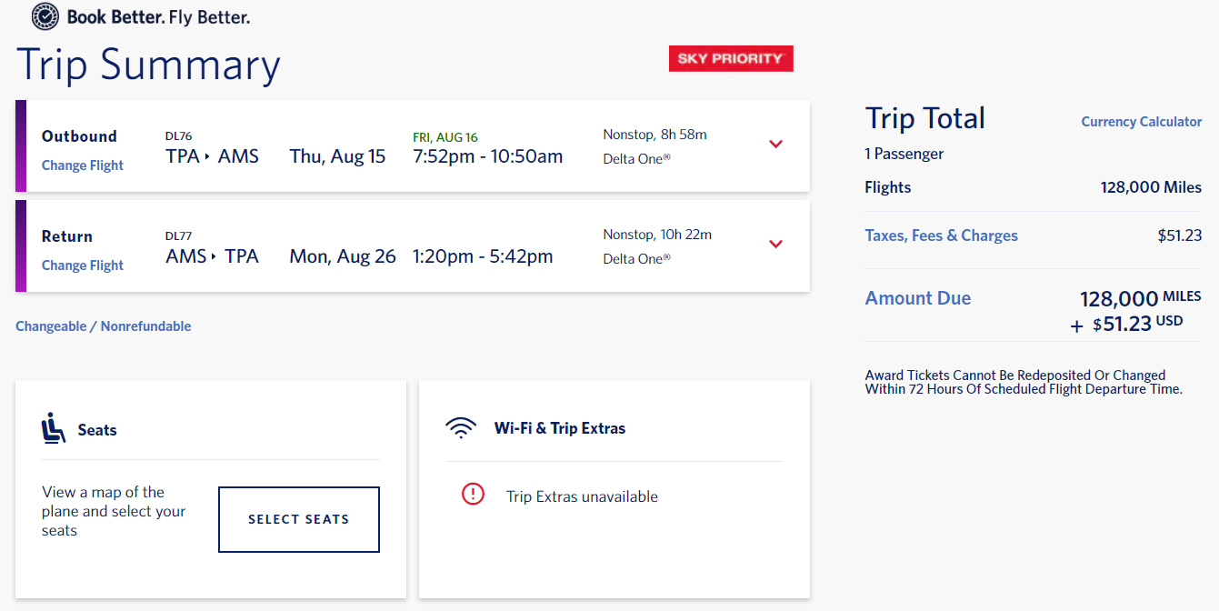Expand the Outbound flight details chevron

tap(775, 144)
